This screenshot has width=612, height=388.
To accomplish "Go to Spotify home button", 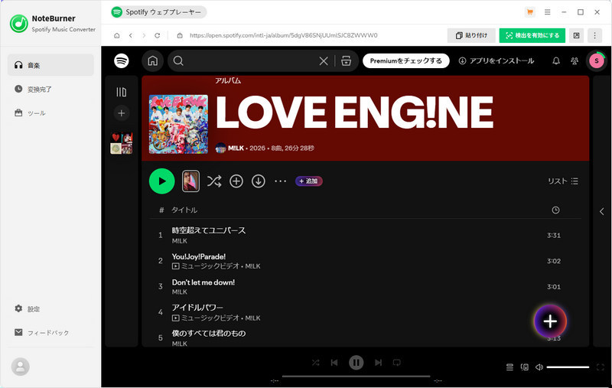I will coord(152,61).
